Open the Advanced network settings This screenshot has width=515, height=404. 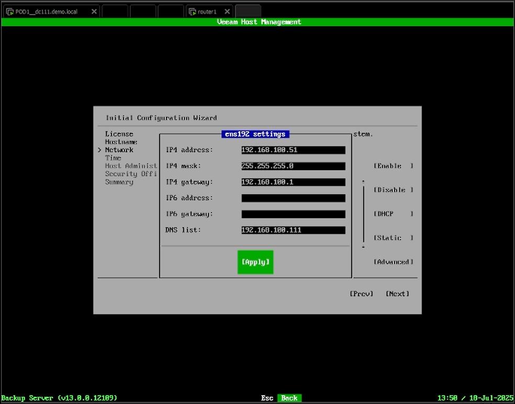[x=394, y=262]
